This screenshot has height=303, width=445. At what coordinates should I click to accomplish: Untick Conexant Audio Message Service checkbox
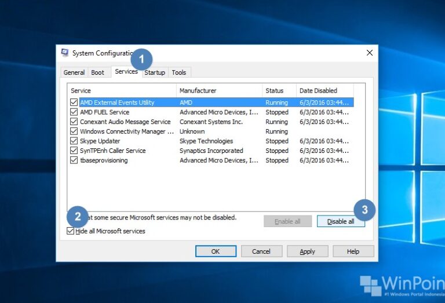[x=74, y=122]
